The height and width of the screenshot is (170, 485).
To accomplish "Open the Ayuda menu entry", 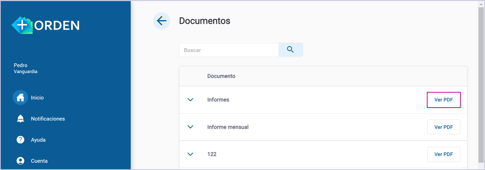I will click(38, 140).
